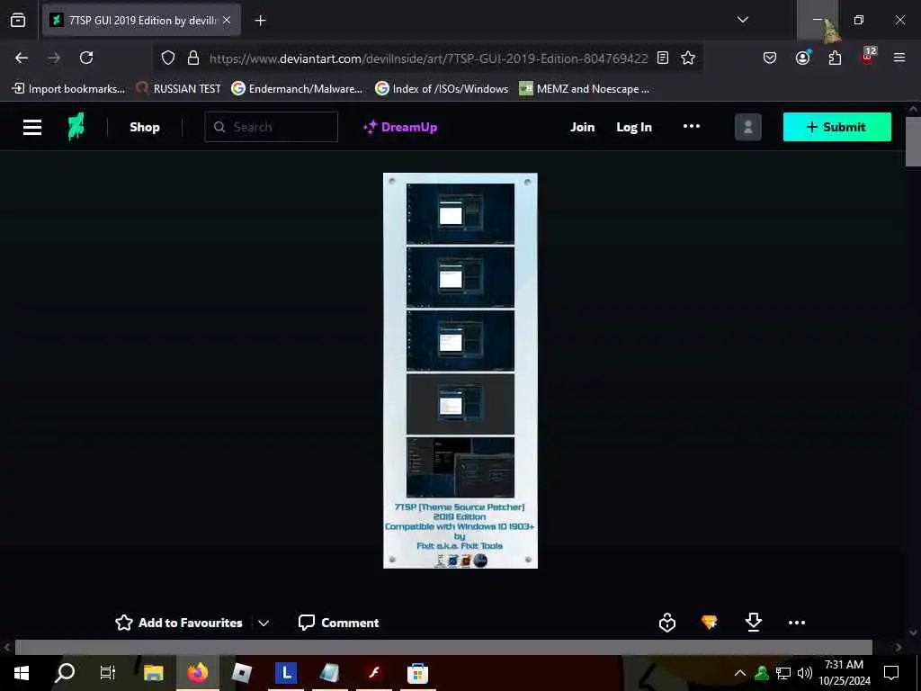Open volume control in tray
921x691 pixels.
804,673
